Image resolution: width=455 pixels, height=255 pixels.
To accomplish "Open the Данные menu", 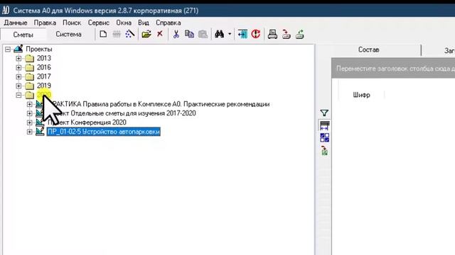I will [16, 23].
